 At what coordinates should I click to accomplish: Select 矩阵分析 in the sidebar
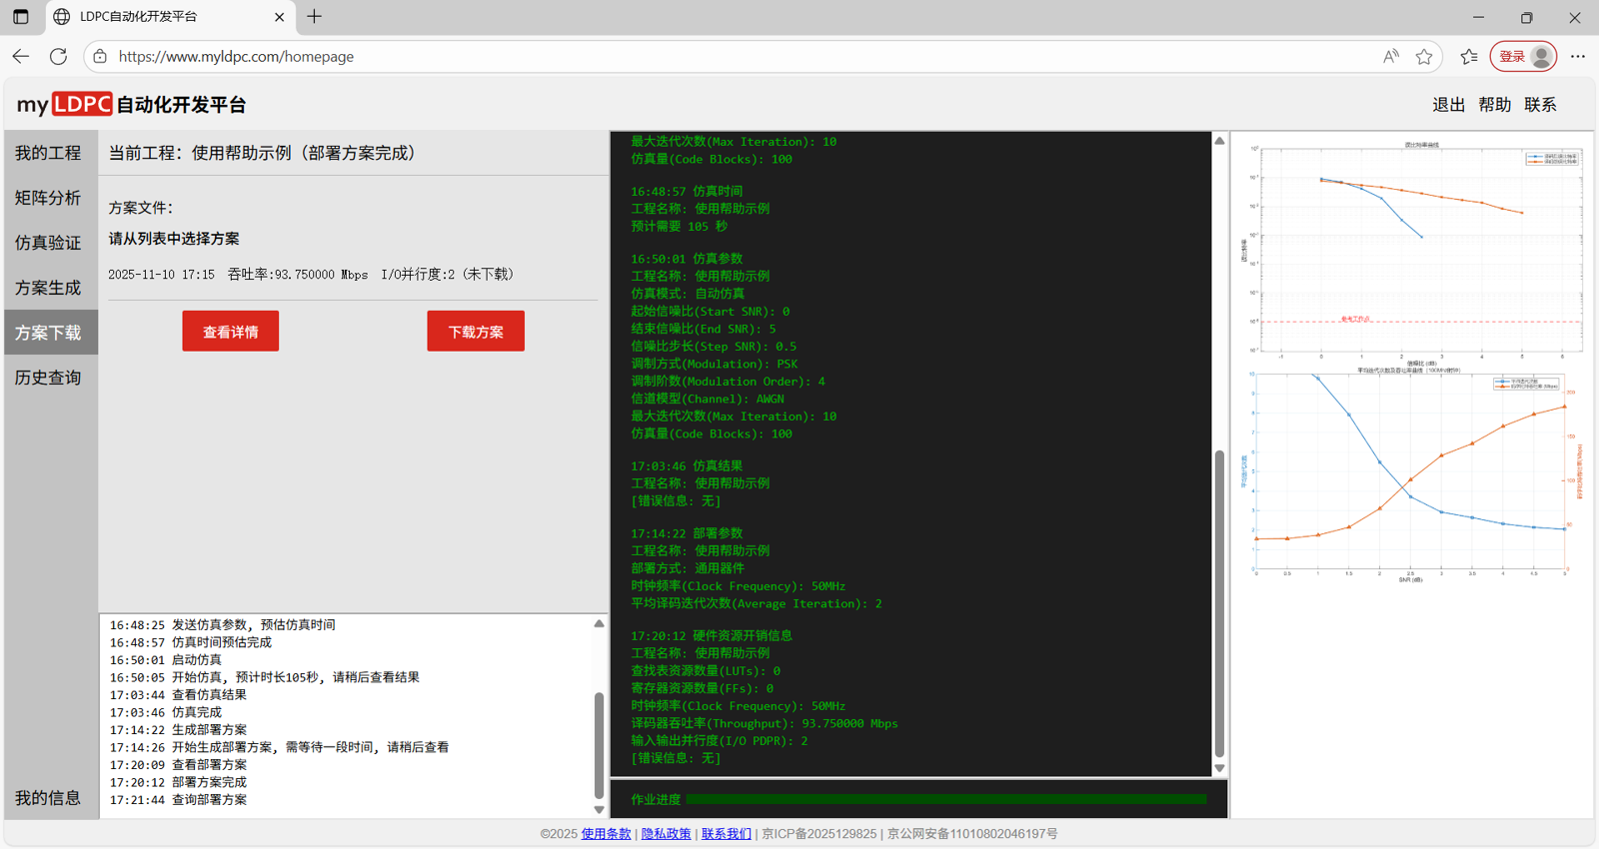pyautogui.click(x=48, y=198)
